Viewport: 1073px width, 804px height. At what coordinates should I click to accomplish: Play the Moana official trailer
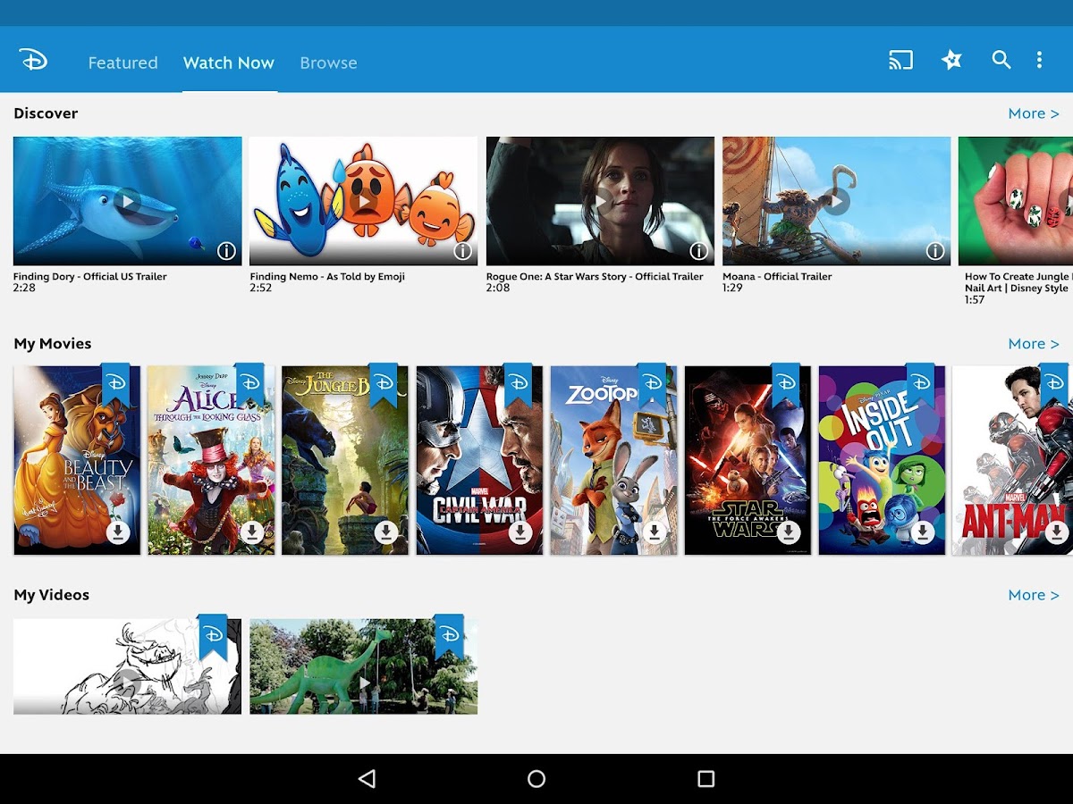836,201
